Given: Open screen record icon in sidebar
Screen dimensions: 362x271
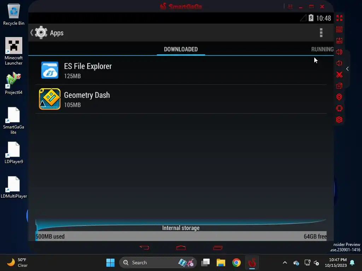Looking at the screenshot, I should pos(339,41).
